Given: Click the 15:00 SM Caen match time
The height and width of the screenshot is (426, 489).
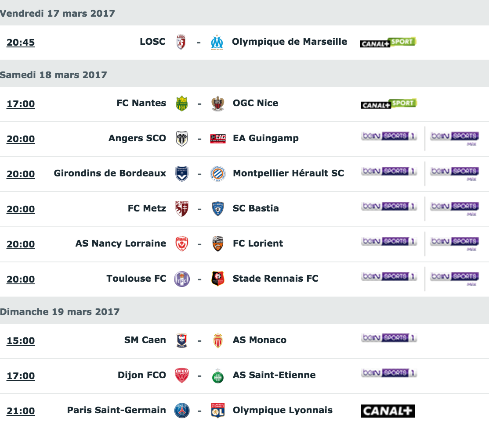Looking at the screenshot, I should pyautogui.click(x=21, y=340).
